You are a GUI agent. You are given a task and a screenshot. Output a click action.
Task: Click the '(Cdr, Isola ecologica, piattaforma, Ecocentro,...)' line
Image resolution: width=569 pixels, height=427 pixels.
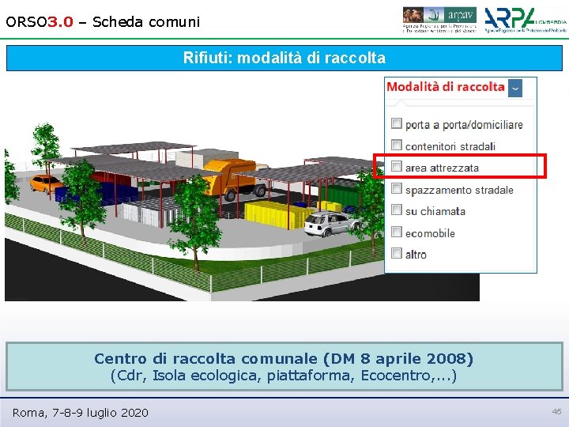pyautogui.click(x=284, y=375)
